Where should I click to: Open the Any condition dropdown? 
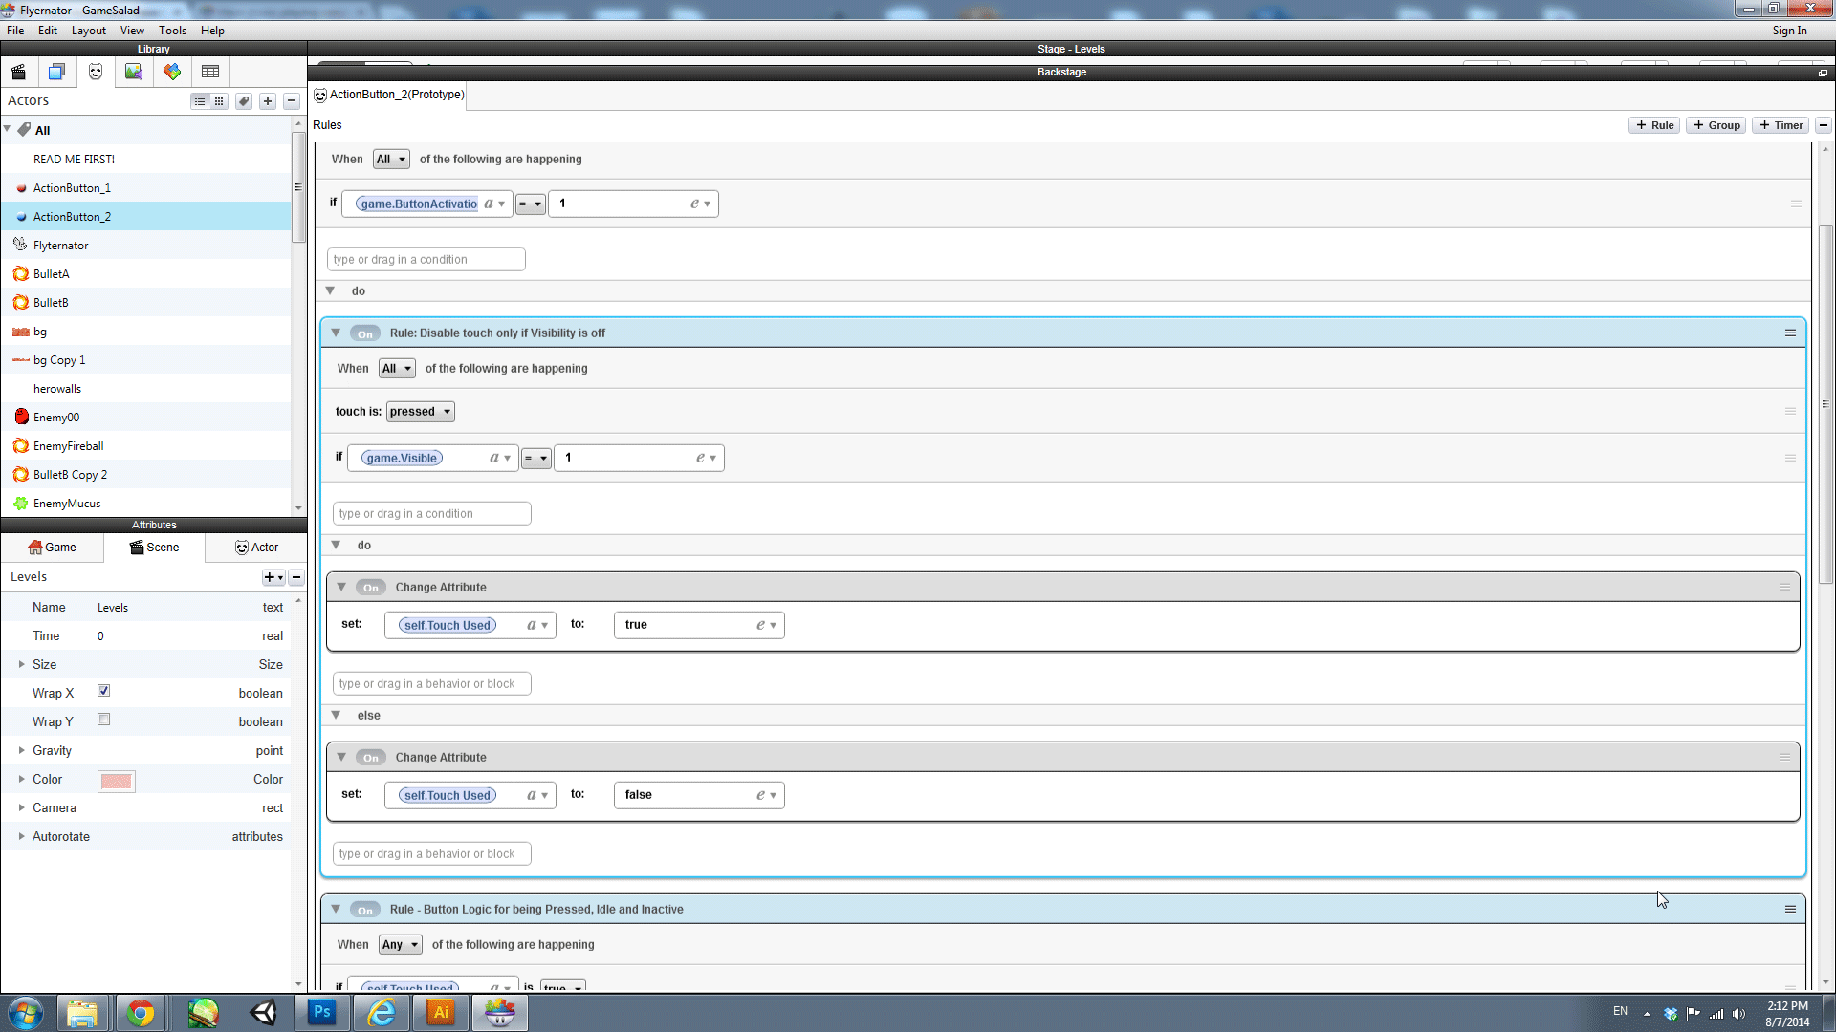400,944
